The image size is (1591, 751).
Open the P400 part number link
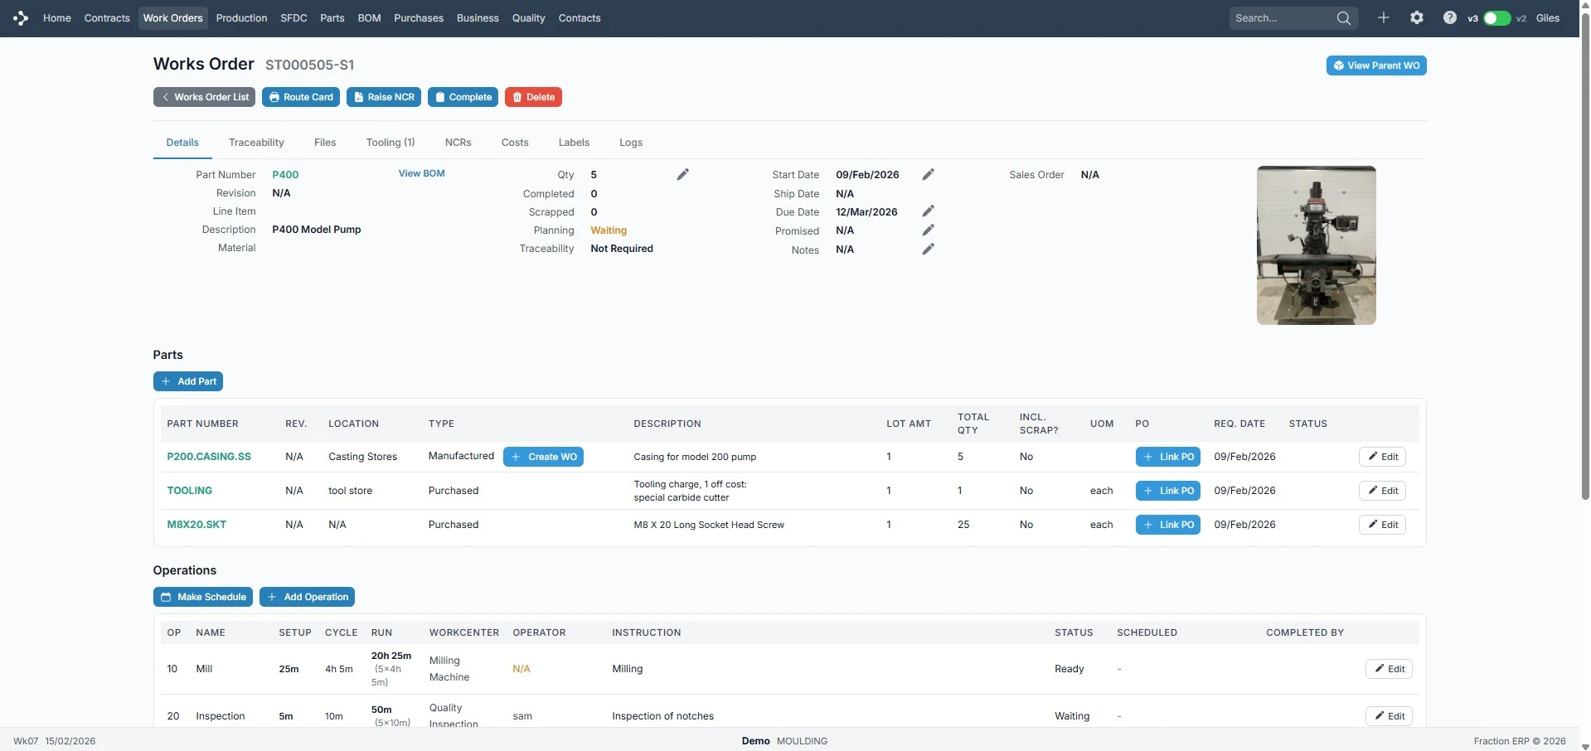pos(285,175)
